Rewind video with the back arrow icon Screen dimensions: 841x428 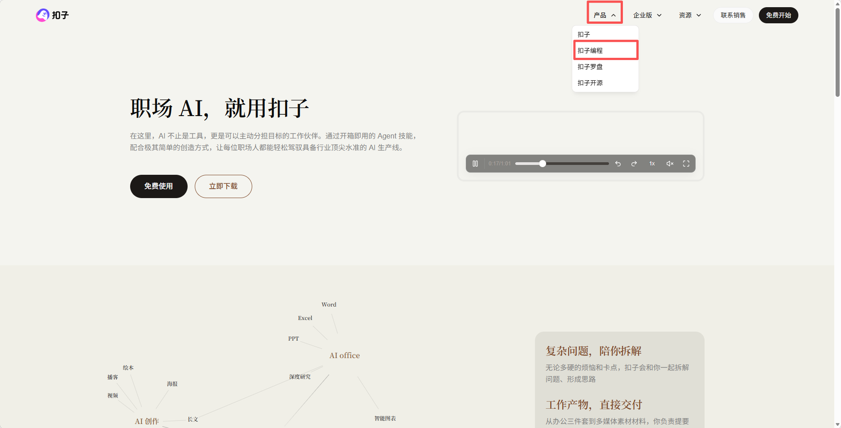[x=618, y=164]
